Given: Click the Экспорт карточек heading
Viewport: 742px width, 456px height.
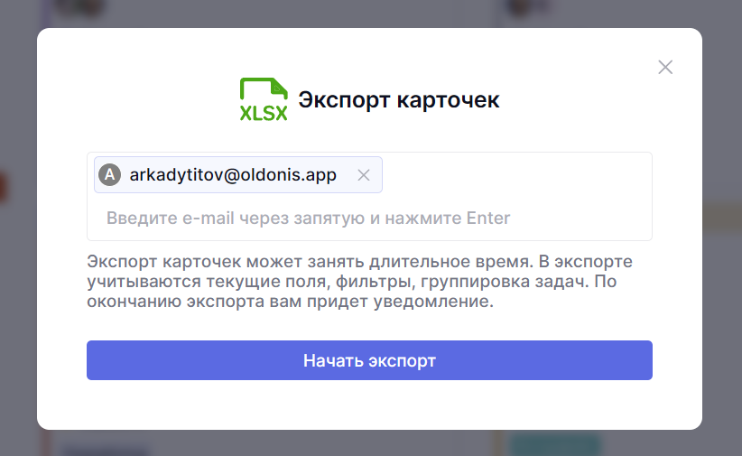Looking at the screenshot, I should (398, 99).
